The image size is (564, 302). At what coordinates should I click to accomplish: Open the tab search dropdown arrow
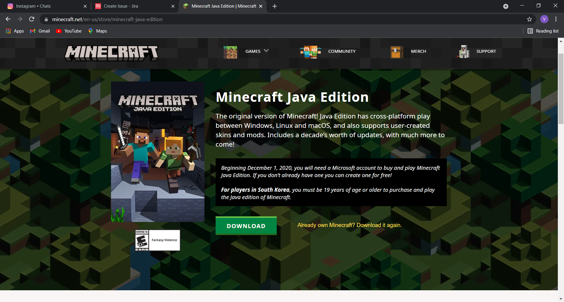[506, 6]
